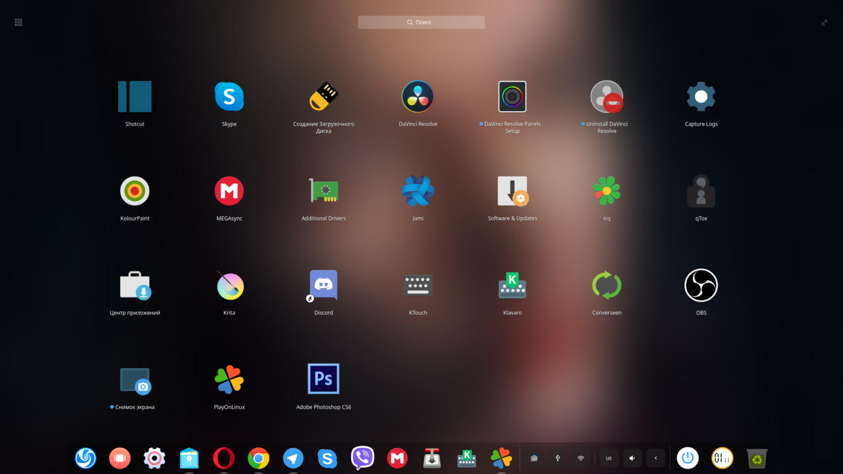The height and width of the screenshot is (474, 843).
Task: Open Klavaro from the dock
Action: tap(467, 458)
